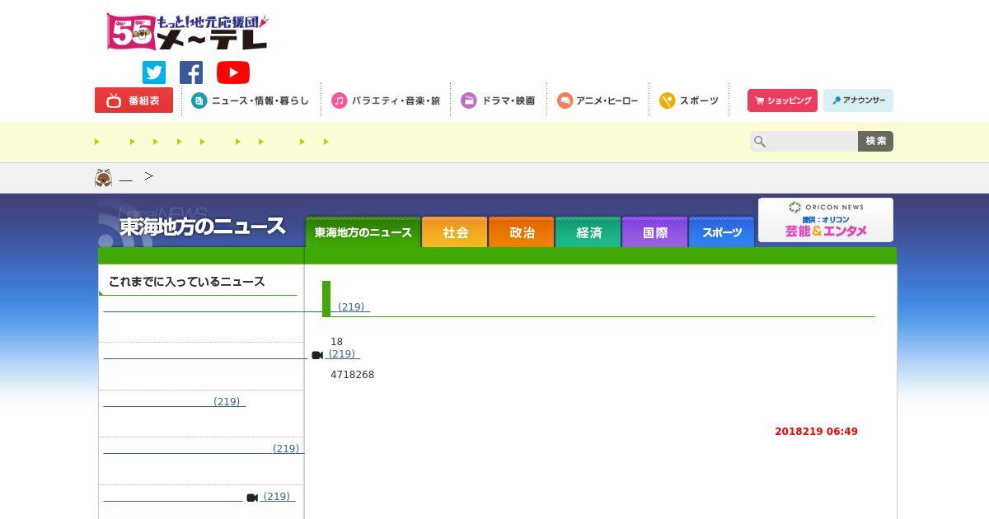
Task: Open the アナウンサー button
Action: pyautogui.click(x=858, y=101)
